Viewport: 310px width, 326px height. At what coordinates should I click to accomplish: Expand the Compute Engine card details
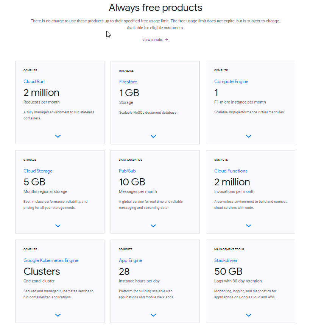249,136
